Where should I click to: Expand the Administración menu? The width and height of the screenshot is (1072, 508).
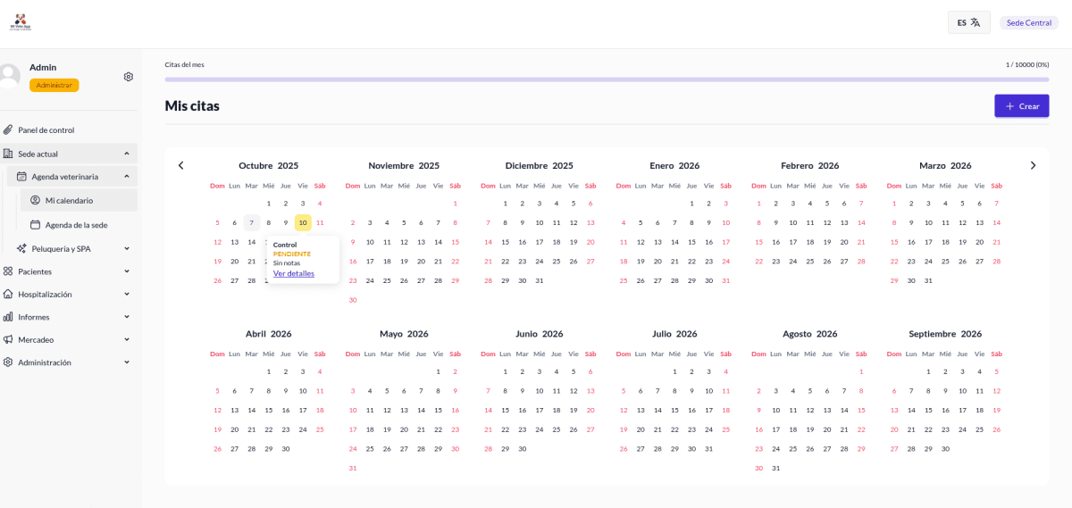(127, 362)
